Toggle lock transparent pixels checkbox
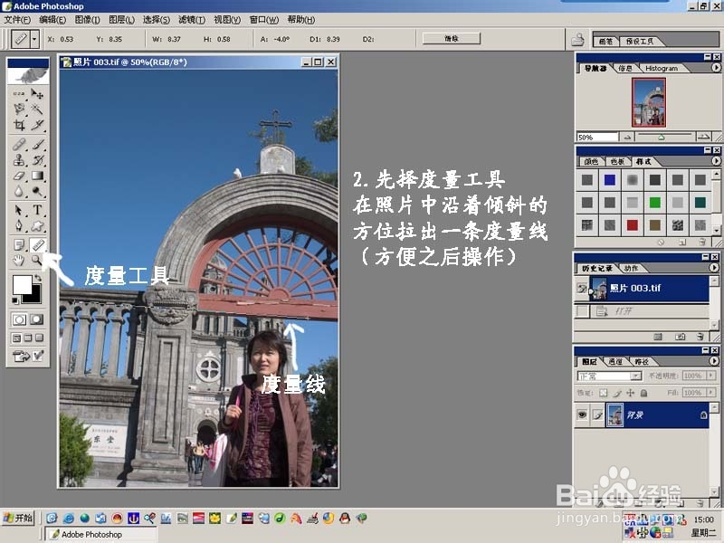The image size is (724, 543). pos(603,393)
